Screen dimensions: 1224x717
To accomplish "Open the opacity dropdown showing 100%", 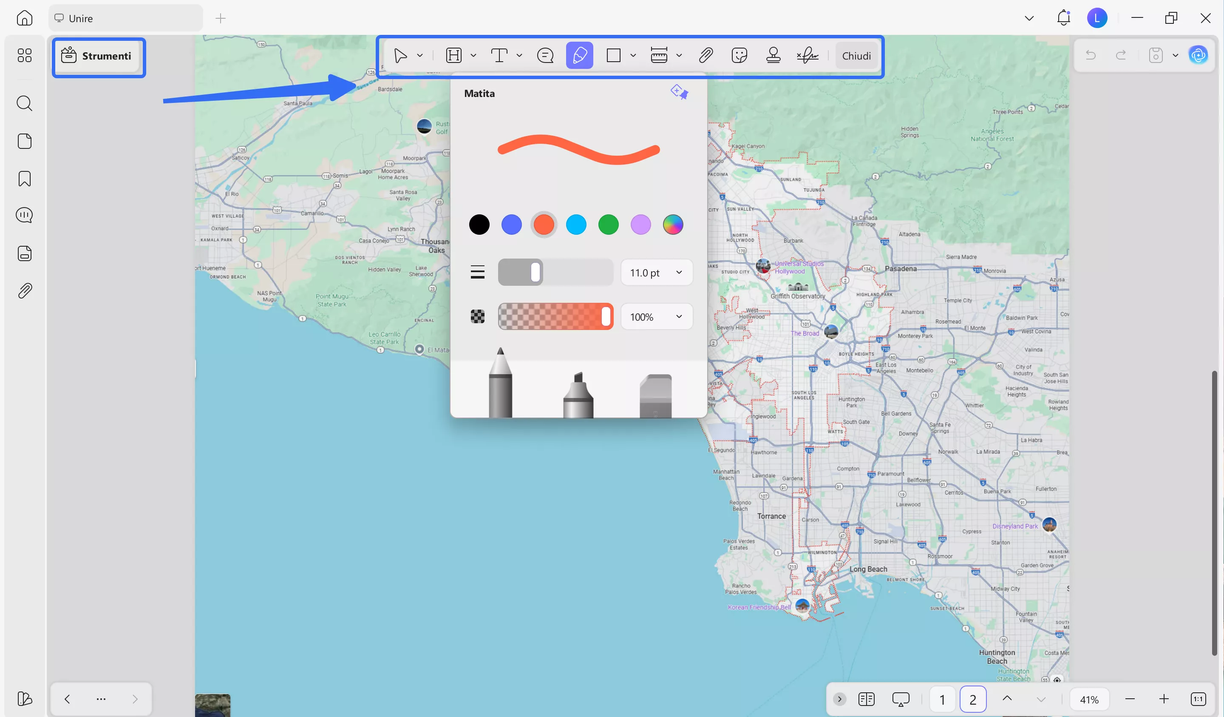I will [x=657, y=316].
